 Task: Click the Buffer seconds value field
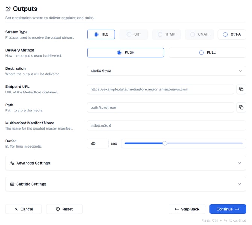click(x=98, y=144)
